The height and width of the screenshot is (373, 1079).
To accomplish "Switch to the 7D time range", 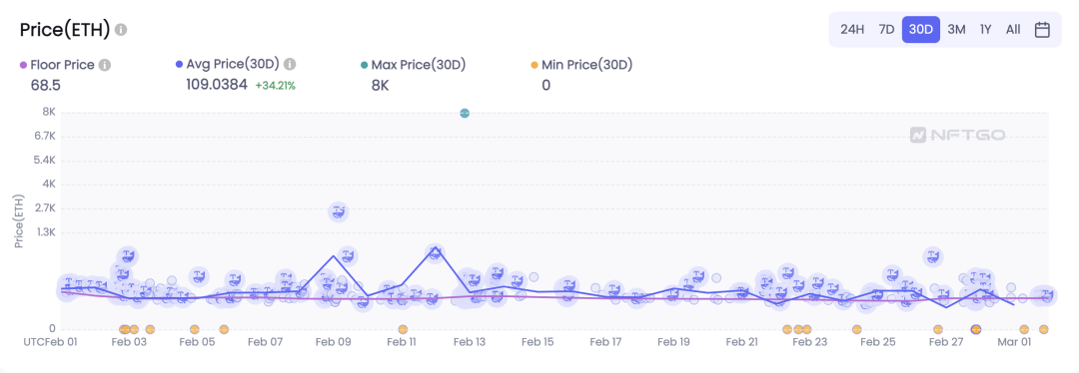I will click(x=886, y=30).
